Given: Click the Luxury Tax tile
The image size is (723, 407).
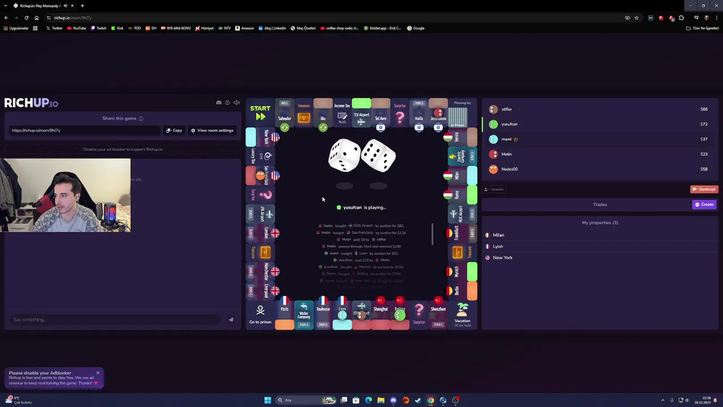Looking at the screenshot, I should [260, 156].
